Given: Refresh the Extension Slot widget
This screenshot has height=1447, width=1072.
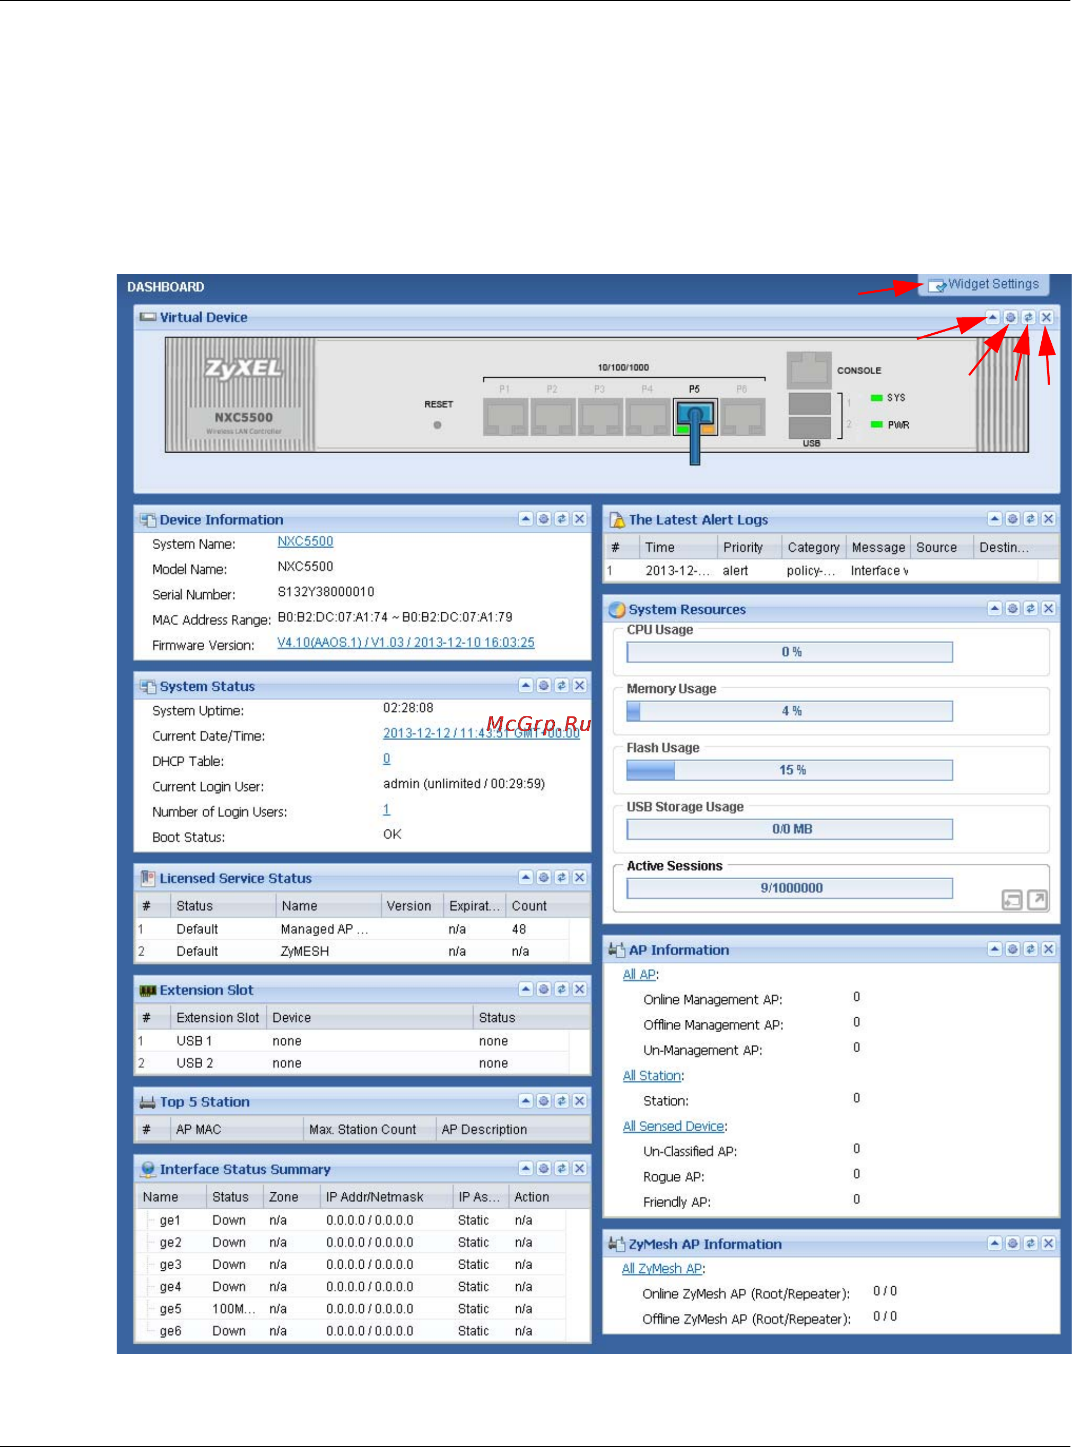Looking at the screenshot, I should coord(562,989).
